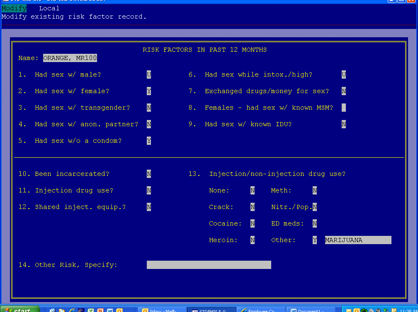The height and width of the screenshot is (312, 418).
Task: Set the 'Been incarcerated?' answer field
Action: (149, 174)
